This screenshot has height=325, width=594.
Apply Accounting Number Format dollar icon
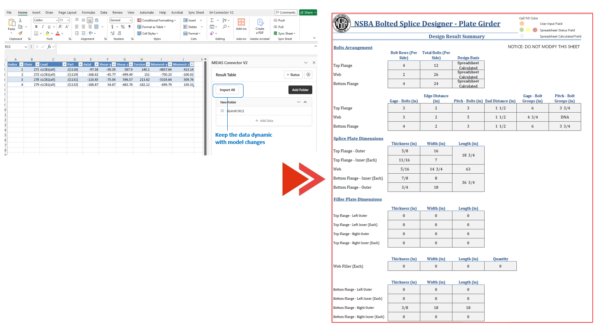112,26
